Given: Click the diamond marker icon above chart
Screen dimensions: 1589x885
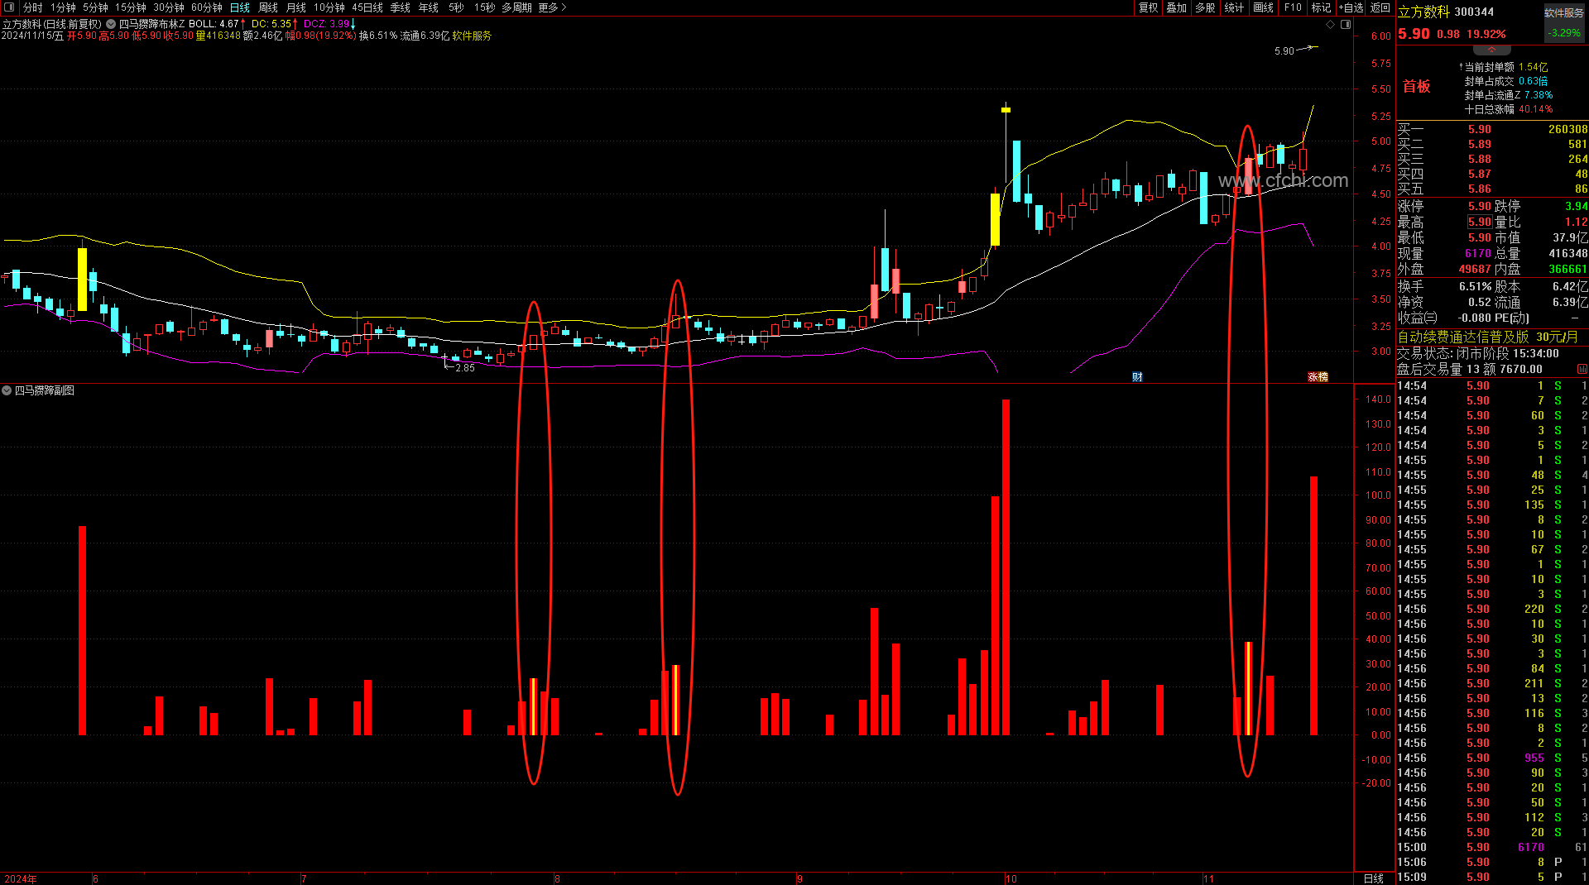Looking at the screenshot, I should click(1331, 25).
